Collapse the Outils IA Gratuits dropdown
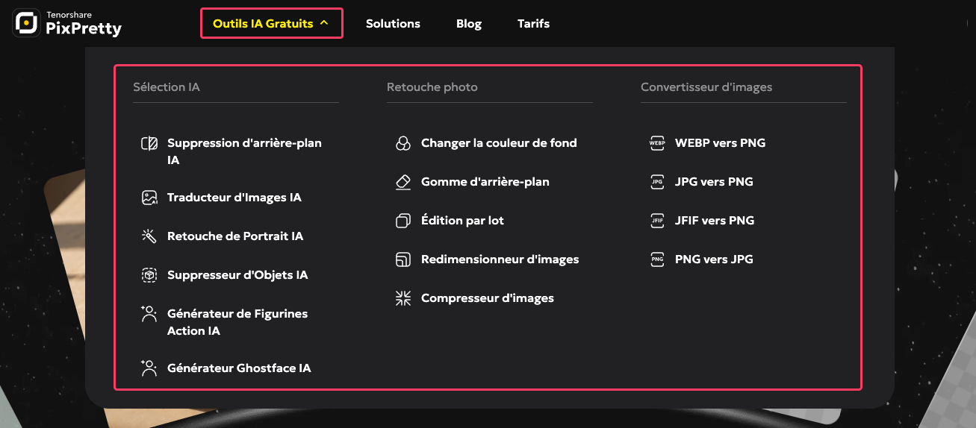 point(263,24)
